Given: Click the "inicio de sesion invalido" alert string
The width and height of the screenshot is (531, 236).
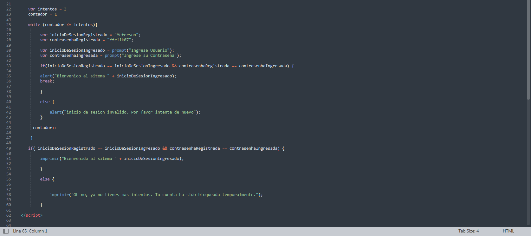Looking at the screenshot, I should pyautogui.click(x=130, y=112).
